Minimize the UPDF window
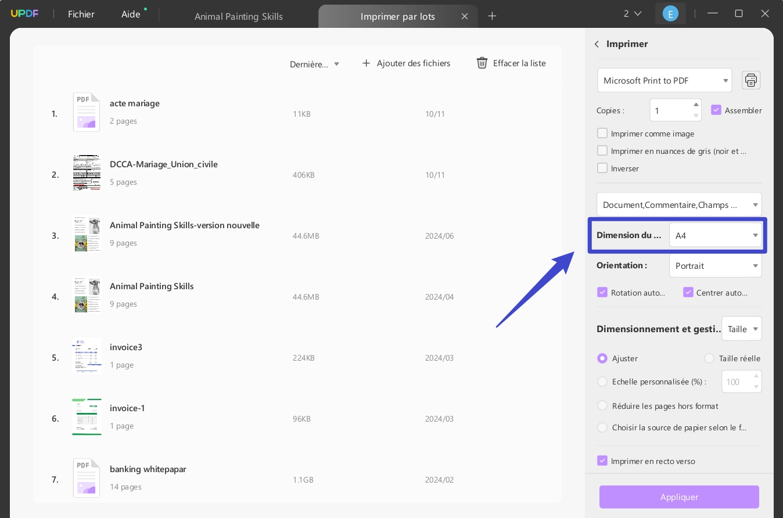Viewport: 783px width, 518px height. [x=713, y=13]
